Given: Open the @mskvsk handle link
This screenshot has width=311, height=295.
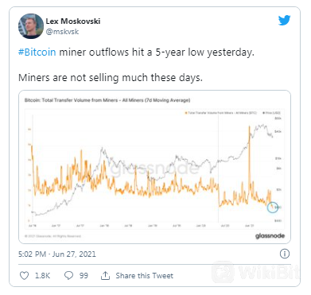Looking at the screenshot, I should point(62,32).
